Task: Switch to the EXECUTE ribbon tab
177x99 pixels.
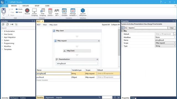Action: 26,6
